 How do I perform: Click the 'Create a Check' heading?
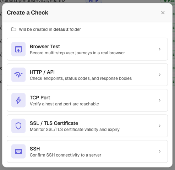pyautogui.click(x=27, y=12)
